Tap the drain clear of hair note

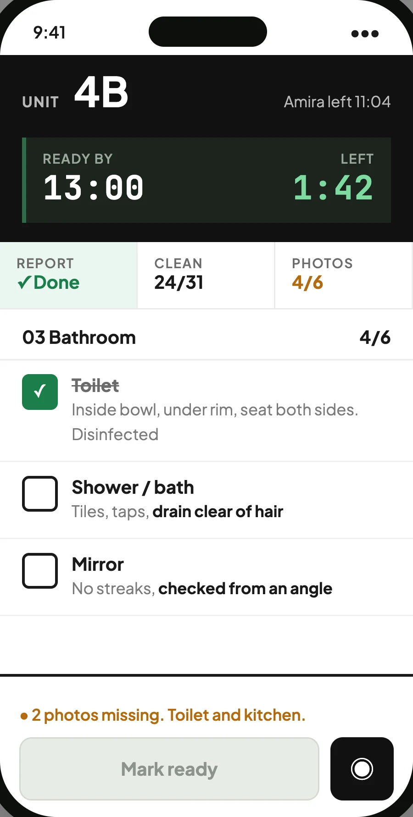pos(218,512)
